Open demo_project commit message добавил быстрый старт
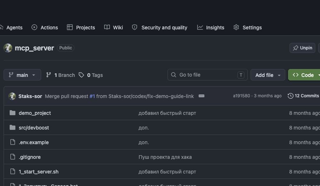 (x=167, y=113)
